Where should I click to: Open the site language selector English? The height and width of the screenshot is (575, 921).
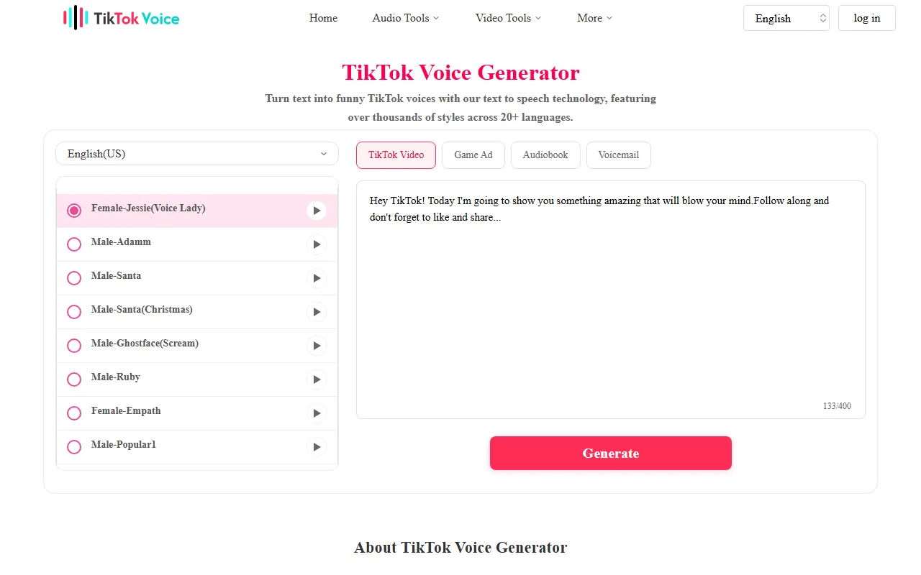[x=786, y=19]
